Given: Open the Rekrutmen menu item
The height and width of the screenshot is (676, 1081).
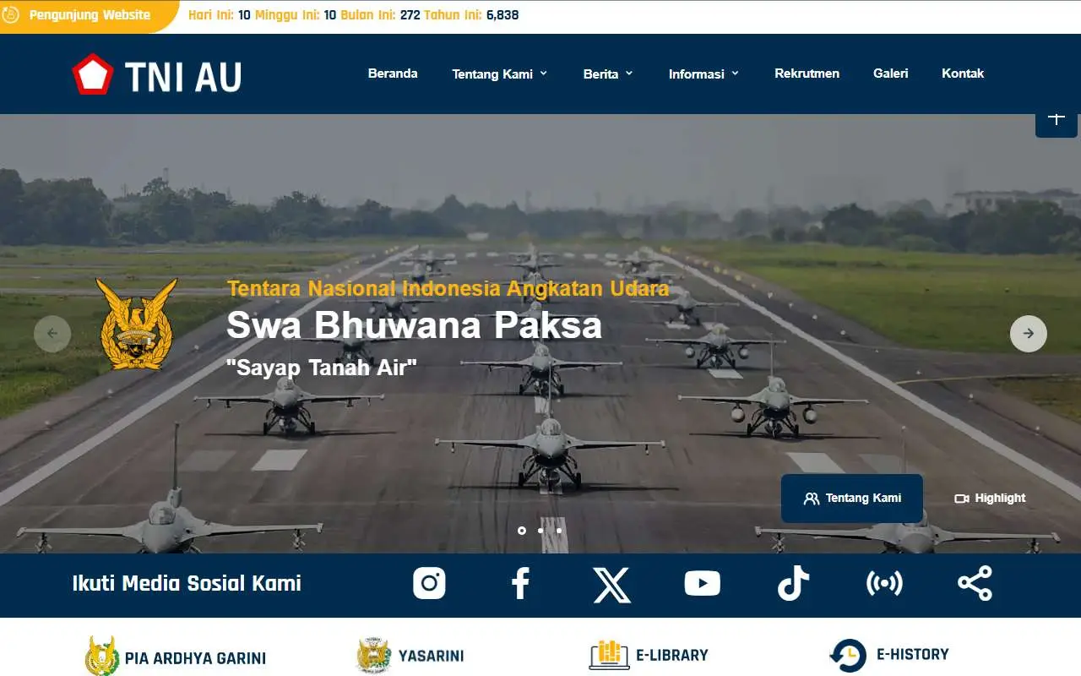Looking at the screenshot, I should pos(807,74).
